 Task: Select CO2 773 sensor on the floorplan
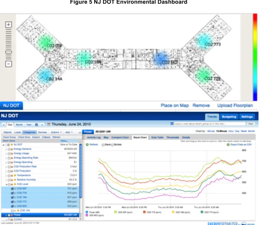204,41
